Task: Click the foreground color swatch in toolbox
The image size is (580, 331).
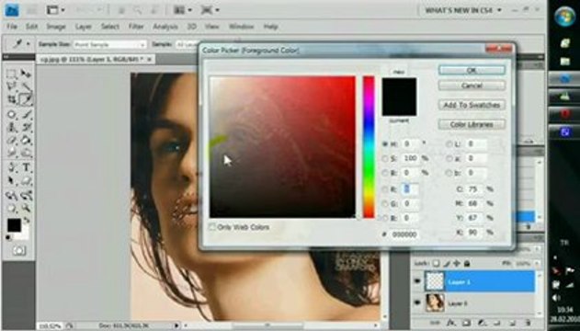Action: (x=14, y=225)
